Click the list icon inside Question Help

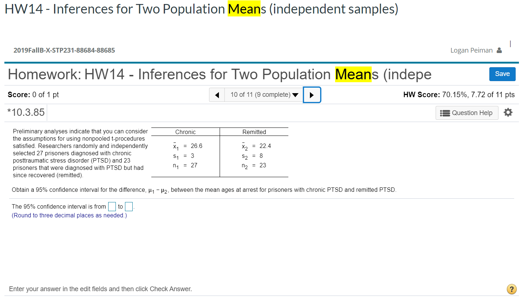click(445, 113)
